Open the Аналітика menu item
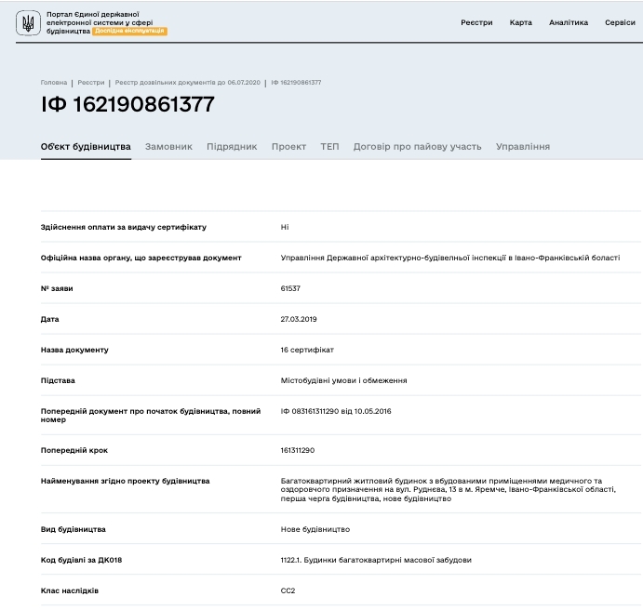This screenshot has height=610, width=643. (x=569, y=22)
